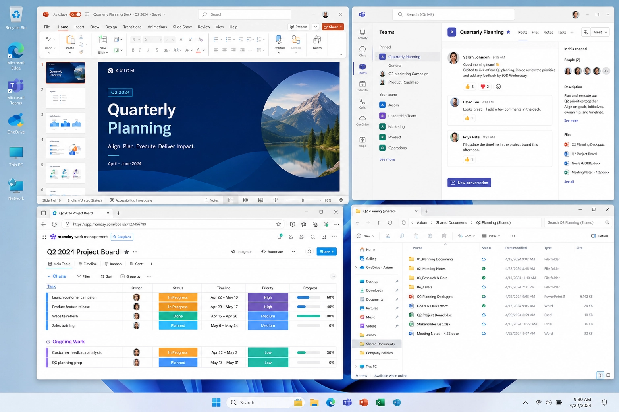
Task: Click See all under Files in Teams
Action: pos(569,182)
